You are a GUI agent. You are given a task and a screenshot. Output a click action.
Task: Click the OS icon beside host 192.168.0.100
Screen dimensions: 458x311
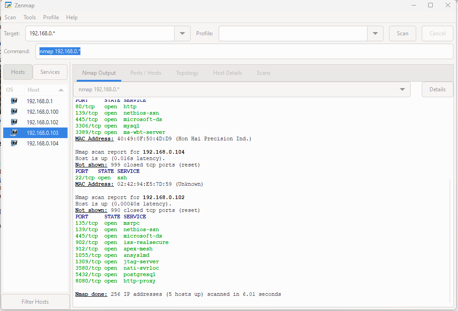(14, 111)
